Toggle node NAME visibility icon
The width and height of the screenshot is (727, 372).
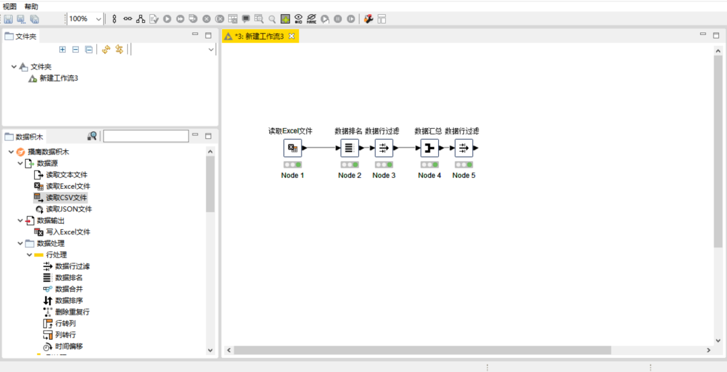point(312,19)
